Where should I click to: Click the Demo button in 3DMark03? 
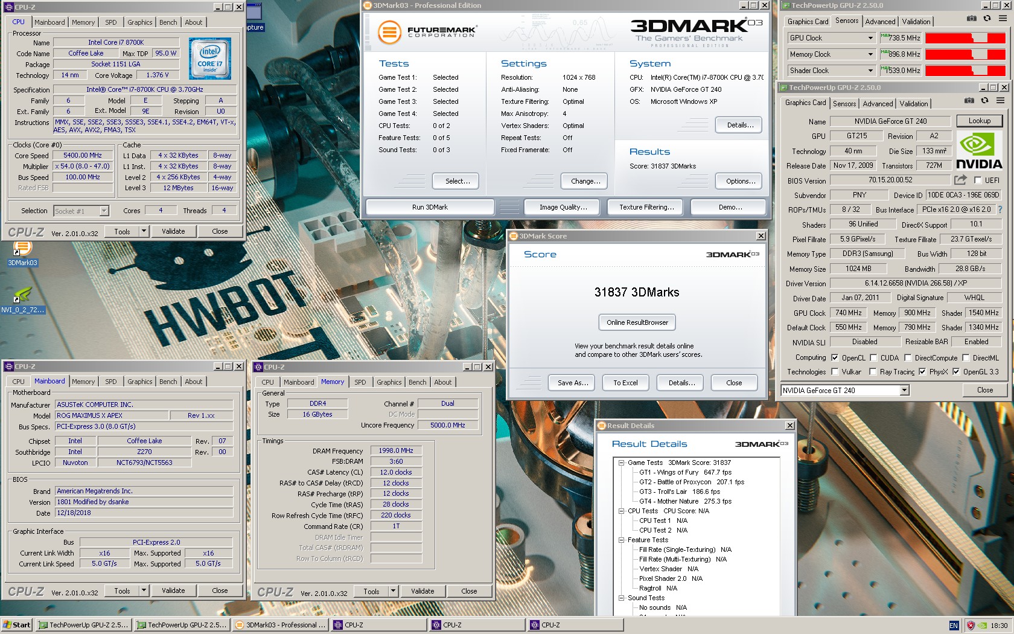click(730, 207)
